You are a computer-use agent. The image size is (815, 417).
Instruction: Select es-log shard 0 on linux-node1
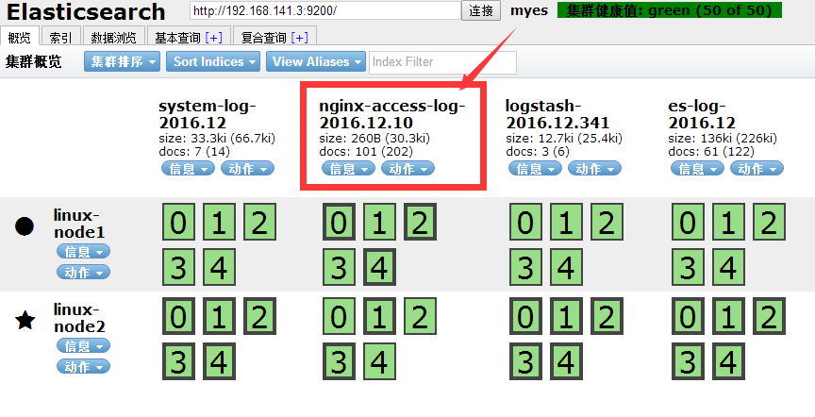688,222
